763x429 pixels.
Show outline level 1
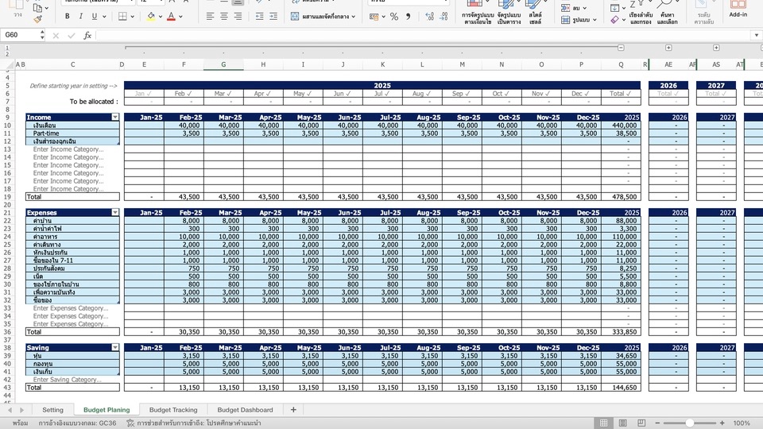7,48
